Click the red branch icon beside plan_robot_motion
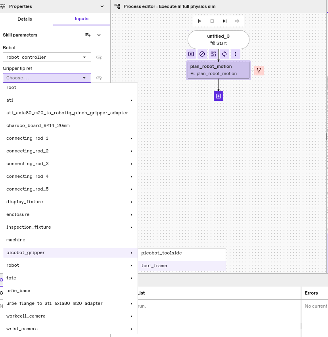328x337 pixels. [259, 71]
